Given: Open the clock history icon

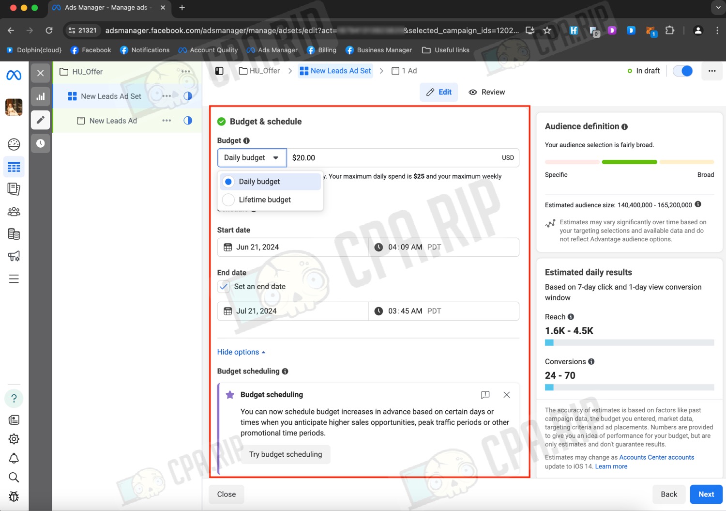Looking at the screenshot, I should [x=41, y=143].
